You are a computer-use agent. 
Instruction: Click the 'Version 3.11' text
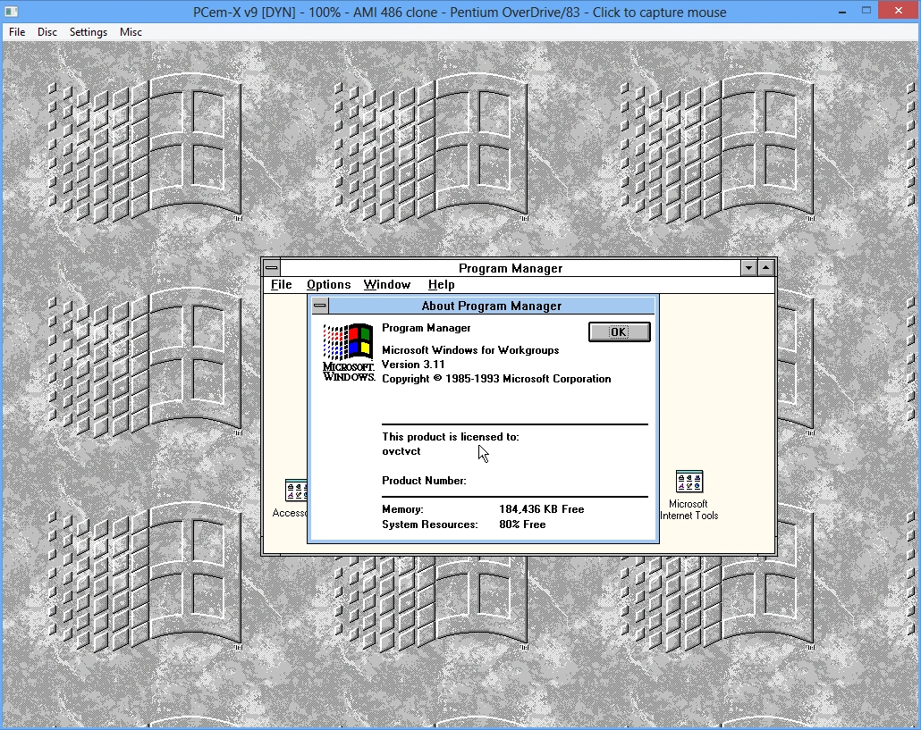(413, 365)
